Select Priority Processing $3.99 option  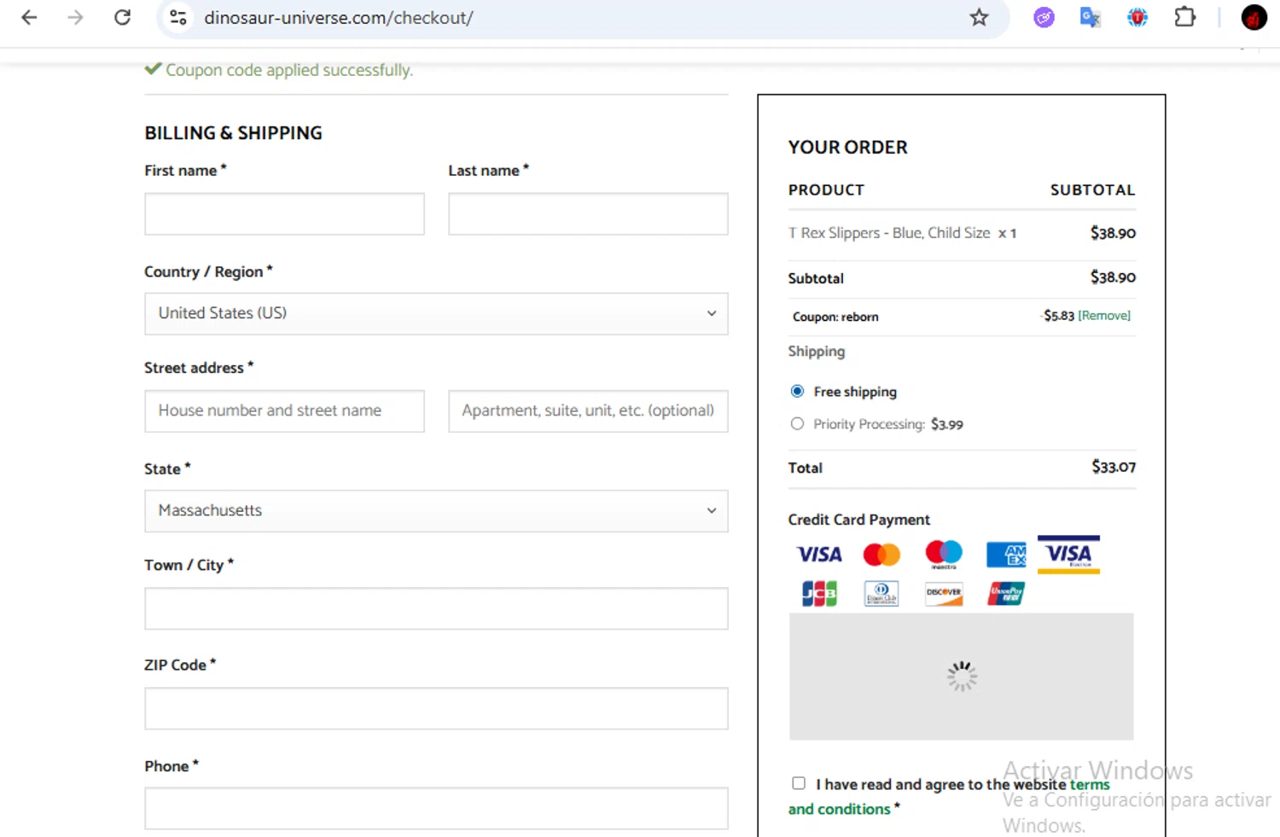click(797, 423)
